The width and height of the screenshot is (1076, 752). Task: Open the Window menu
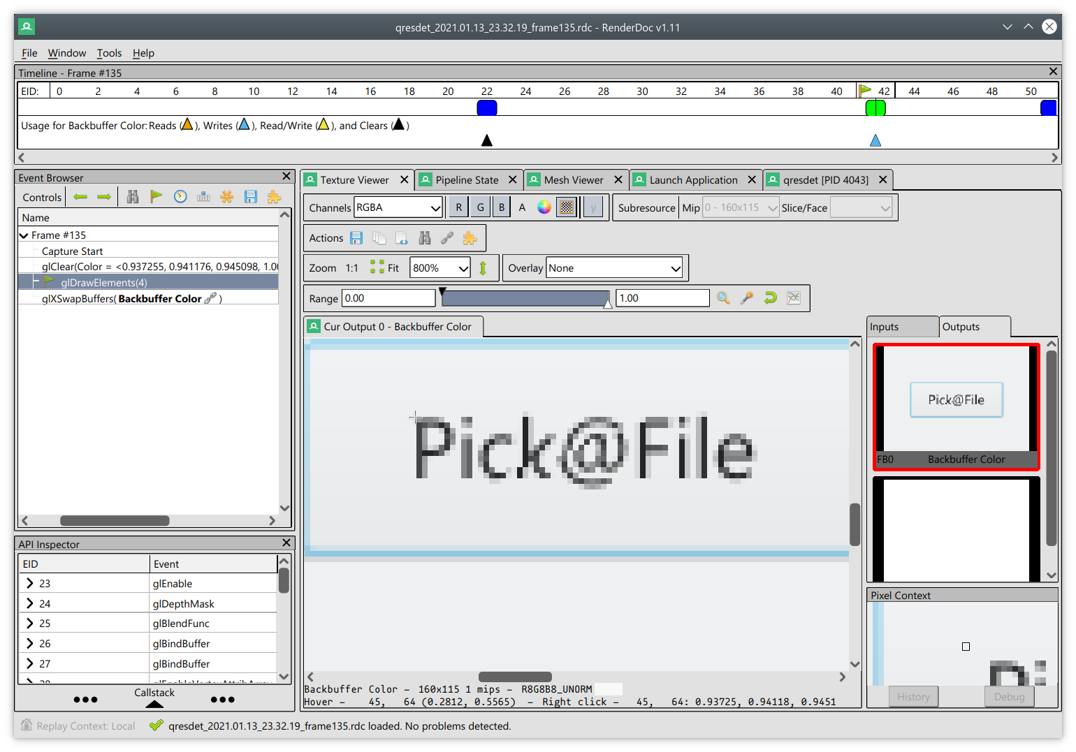click(x=67, y=52)
